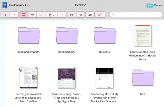Go forward with the right arrow button
Image resolution: width=164 pixels, height=107 pixels.
[14, 15]
